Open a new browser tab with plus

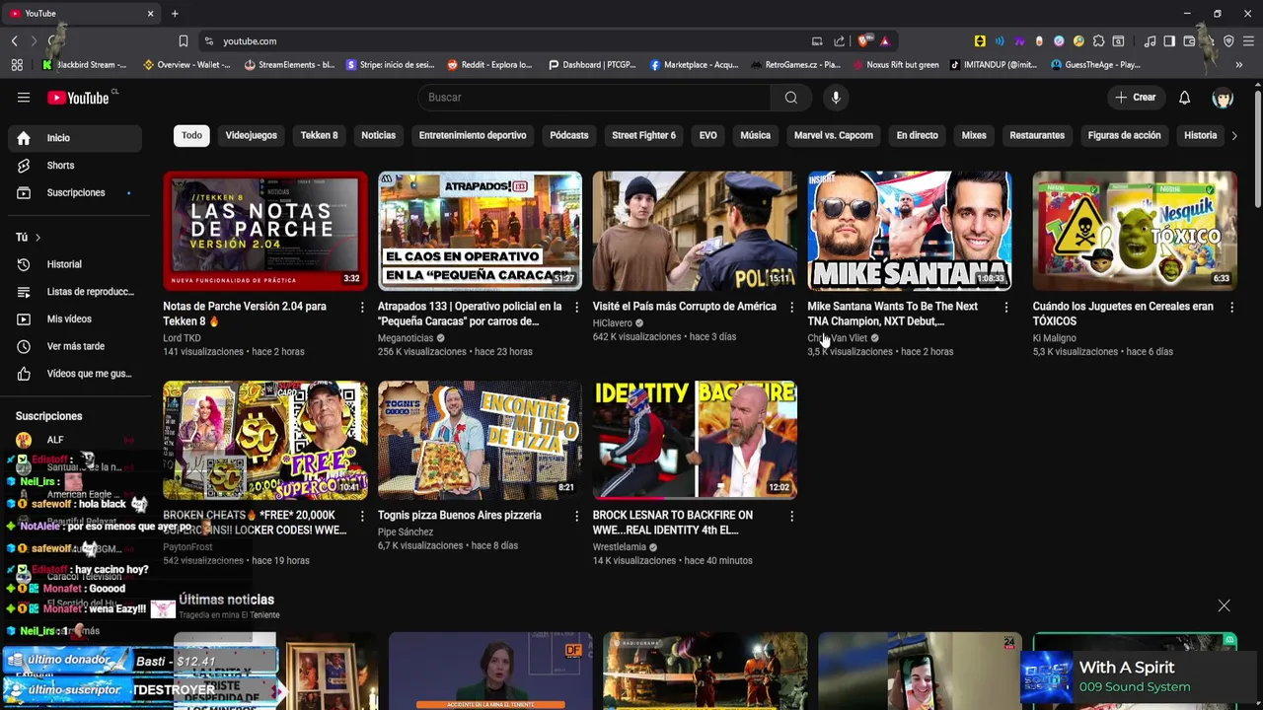point(175,14)
